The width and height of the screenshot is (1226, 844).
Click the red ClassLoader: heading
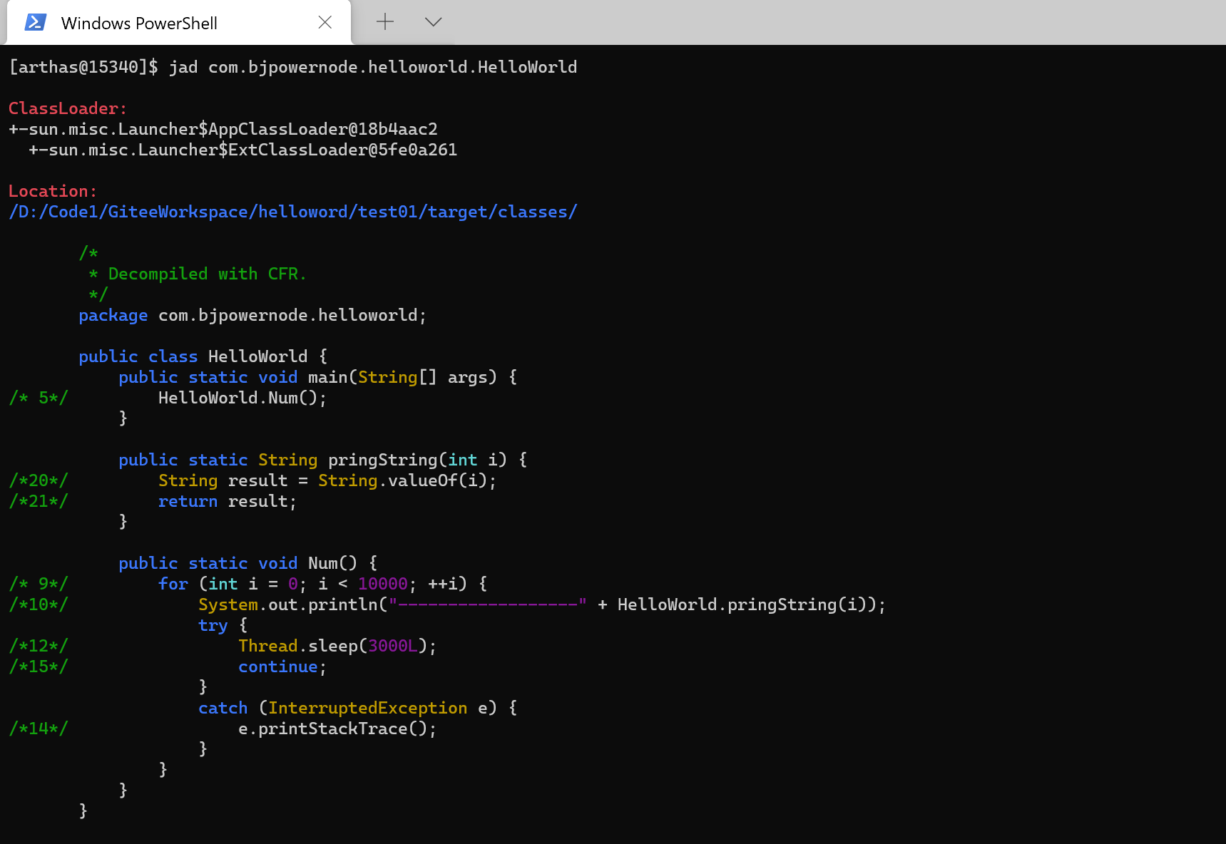68,108
